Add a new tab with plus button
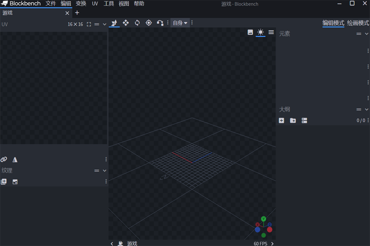370x246 pixels. click(x=77, y=13)
